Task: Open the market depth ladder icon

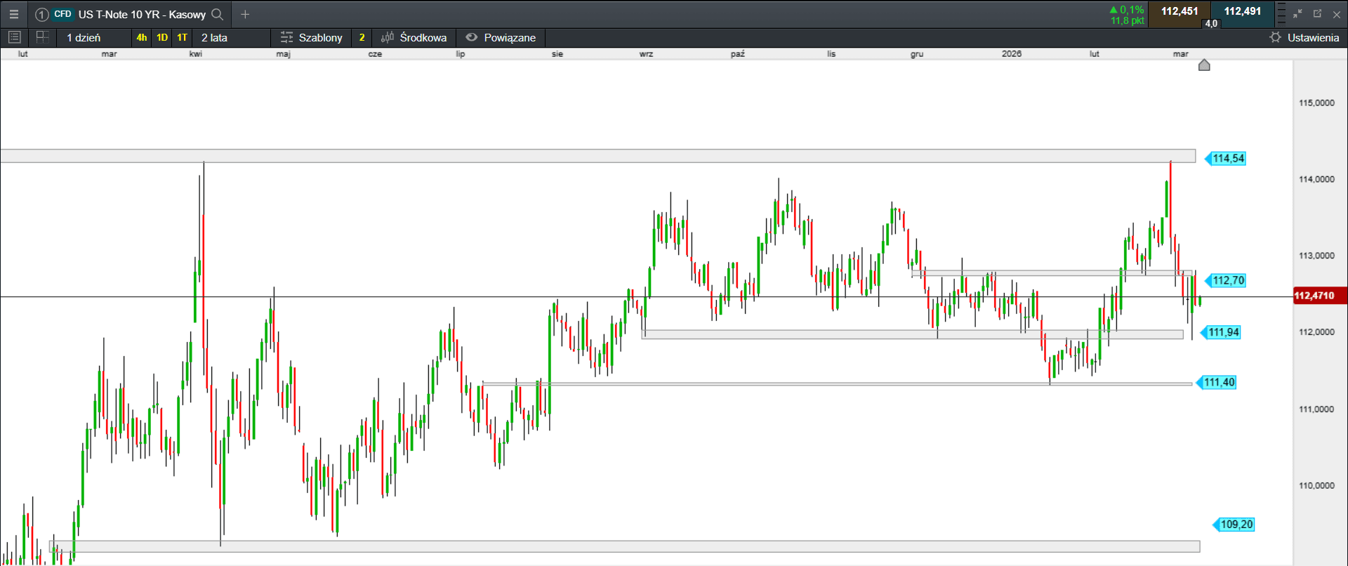Action: (x=1281, y=14)
